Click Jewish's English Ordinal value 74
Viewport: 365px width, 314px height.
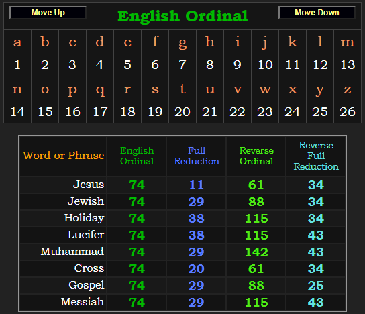(137, 201)
